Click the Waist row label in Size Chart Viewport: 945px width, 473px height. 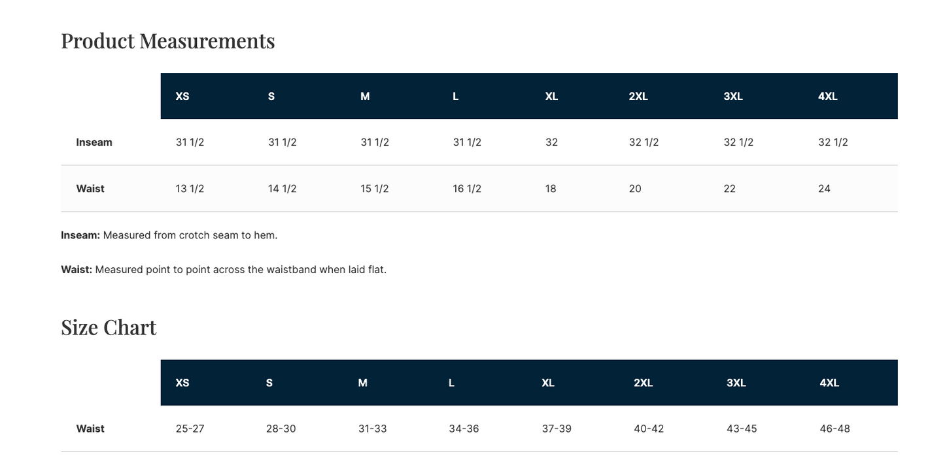[90, 429]
